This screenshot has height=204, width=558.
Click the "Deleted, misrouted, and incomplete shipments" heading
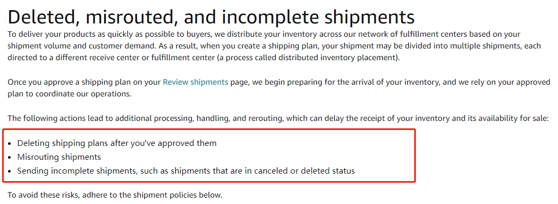[x=211, y=17]
